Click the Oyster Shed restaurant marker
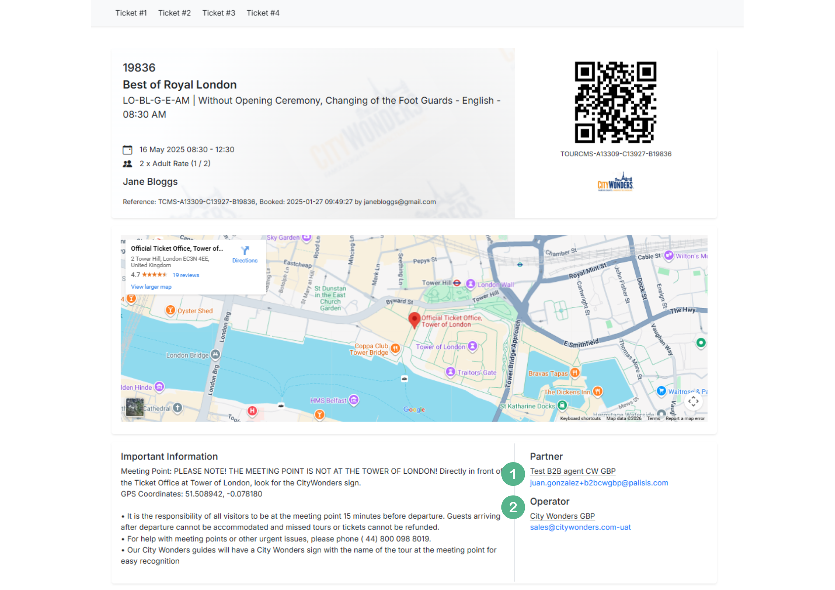This screenshot has width=835, height=590. 170,310
